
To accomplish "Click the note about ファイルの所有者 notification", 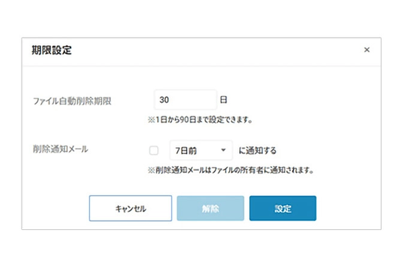I will [x=230, y=170].
